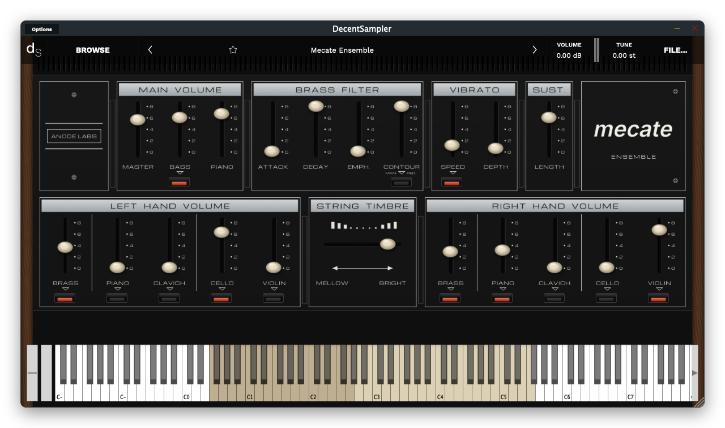The image size is (725, 428).
Task: Click the ANODE LABS badge
Action: point(74,136)
